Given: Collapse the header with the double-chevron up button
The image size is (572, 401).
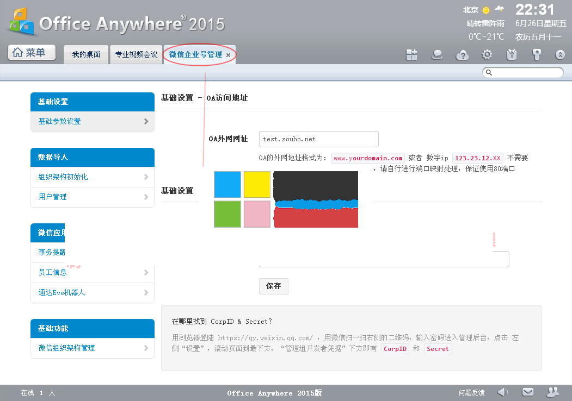Looking at the screenshot, I should pos(560,54).
